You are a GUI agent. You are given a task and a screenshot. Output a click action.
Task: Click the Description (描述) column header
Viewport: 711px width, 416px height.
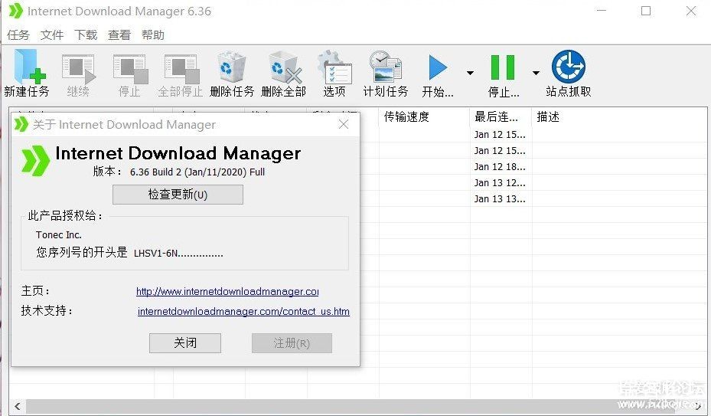coord(619,116)
